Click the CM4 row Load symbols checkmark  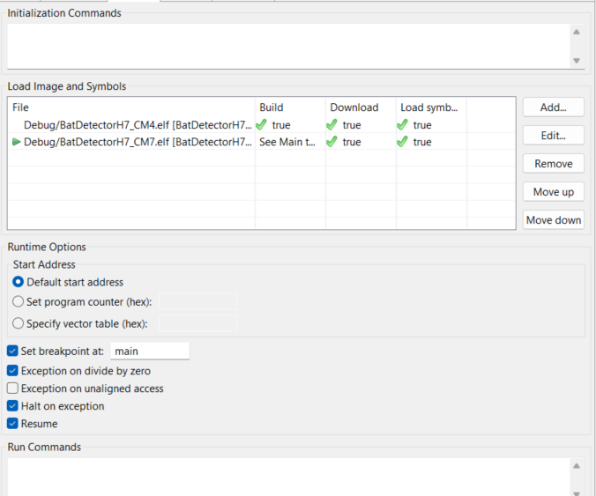402,125
